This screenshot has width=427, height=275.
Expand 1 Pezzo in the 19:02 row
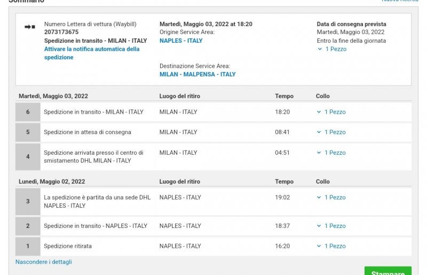click(x=331, y=198)
